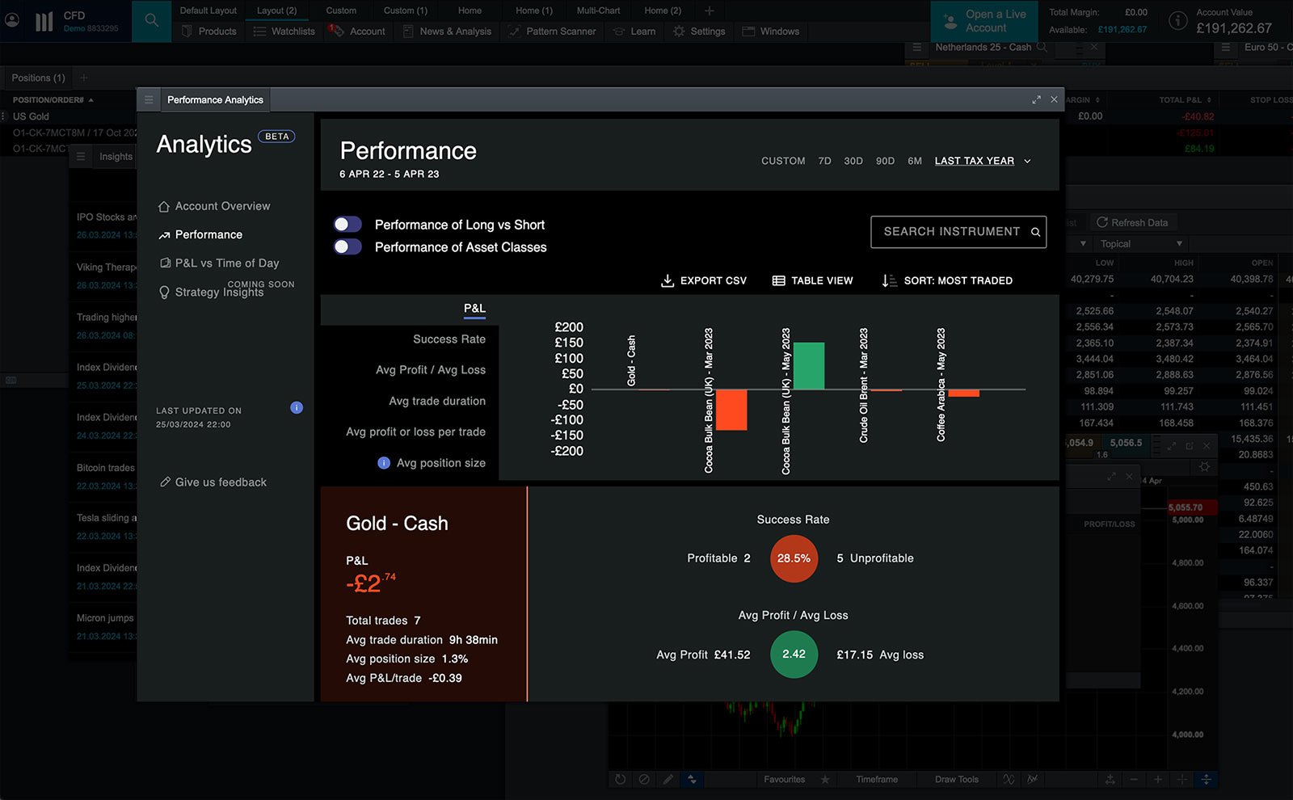This screenshot has height=800, width=1293.
Task: Open the Last Tax Year date range dropdown
Action: [x=982, y=161]
